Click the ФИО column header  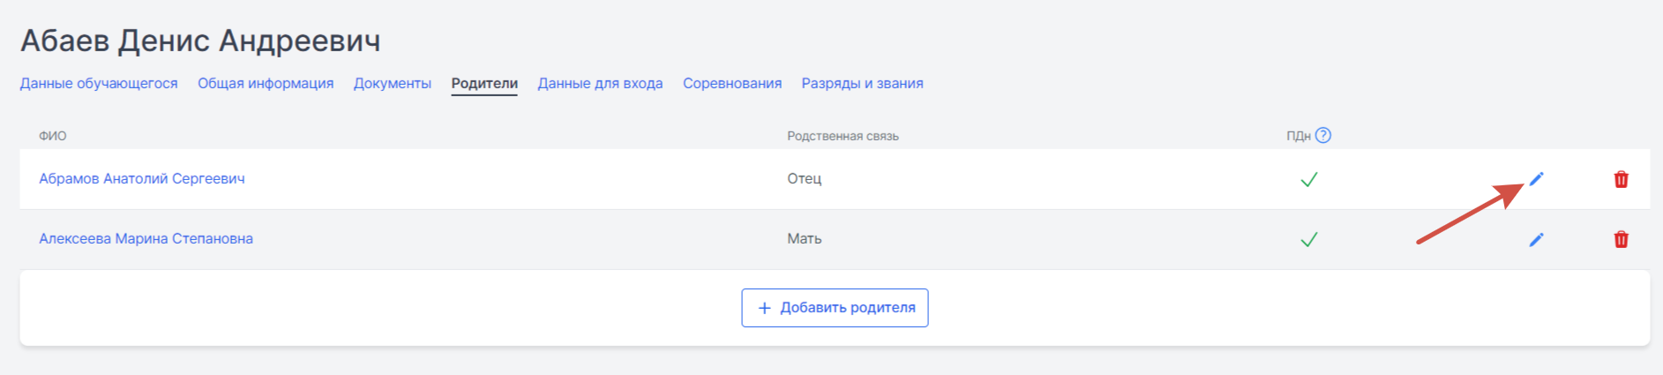point(53,136)
